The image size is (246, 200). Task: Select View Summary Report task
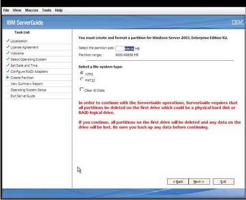(x=26, y=84)
